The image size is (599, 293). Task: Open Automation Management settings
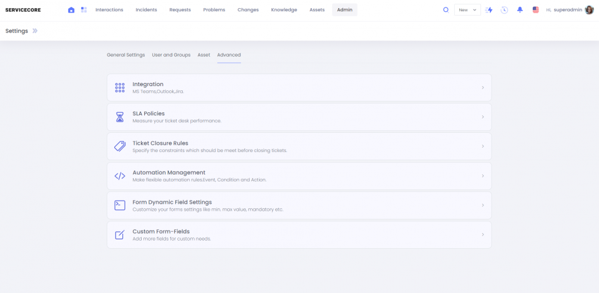[168, 173]
